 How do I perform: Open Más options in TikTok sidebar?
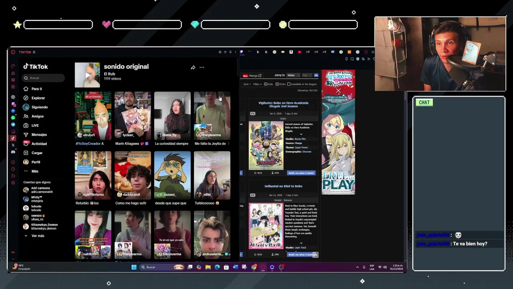[31, 171]
